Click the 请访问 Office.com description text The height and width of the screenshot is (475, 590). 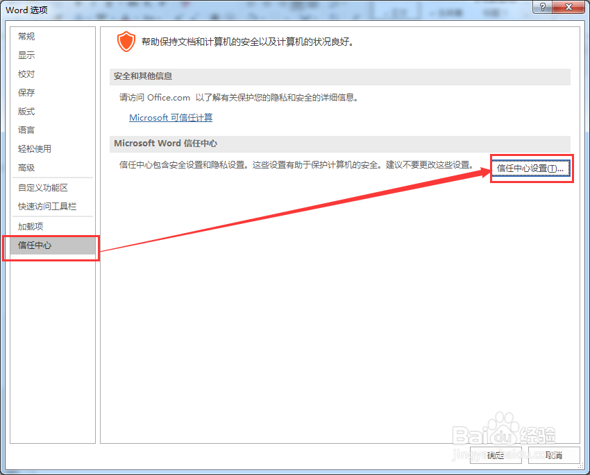coord(239,98)
